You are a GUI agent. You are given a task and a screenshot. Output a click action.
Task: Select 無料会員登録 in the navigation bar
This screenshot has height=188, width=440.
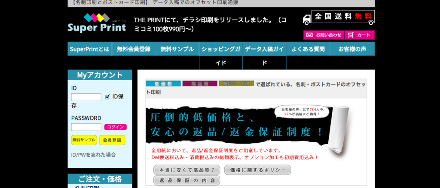coord(133,49)
